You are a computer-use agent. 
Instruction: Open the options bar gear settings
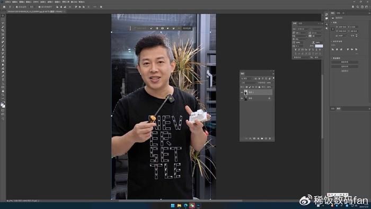pyautogui.click(x=101, y=7)
